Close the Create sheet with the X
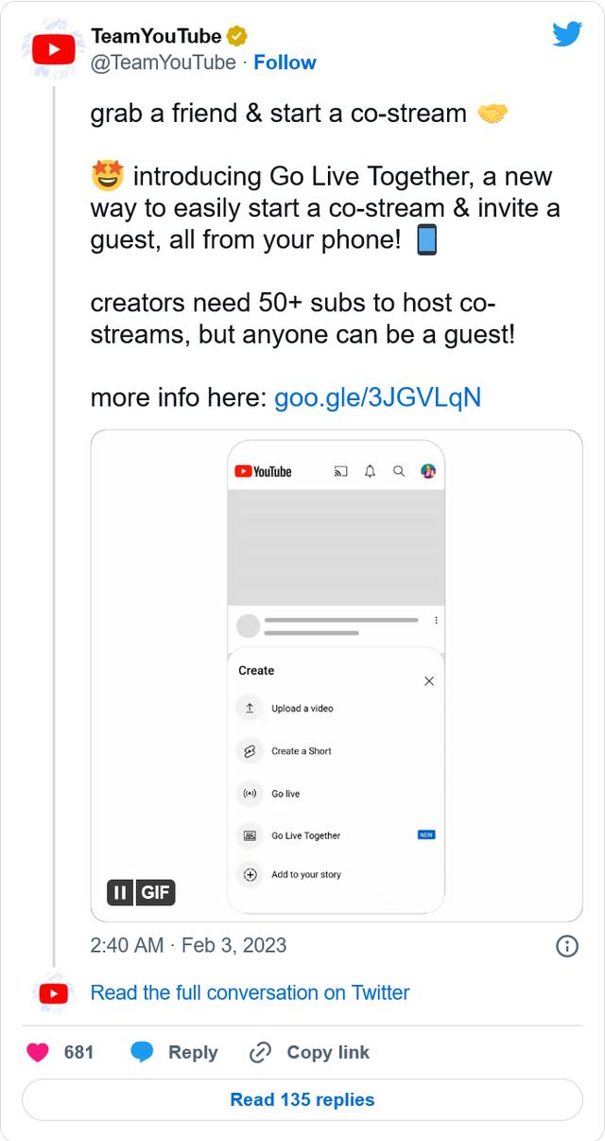 [429, 681]
